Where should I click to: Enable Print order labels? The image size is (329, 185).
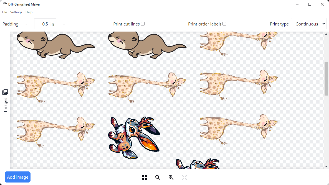pos(224,24)
